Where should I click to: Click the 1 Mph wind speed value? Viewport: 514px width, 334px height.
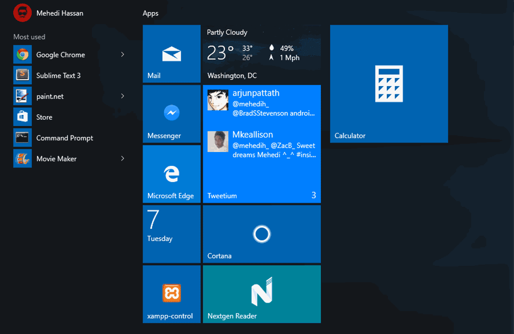pos(290,58)
